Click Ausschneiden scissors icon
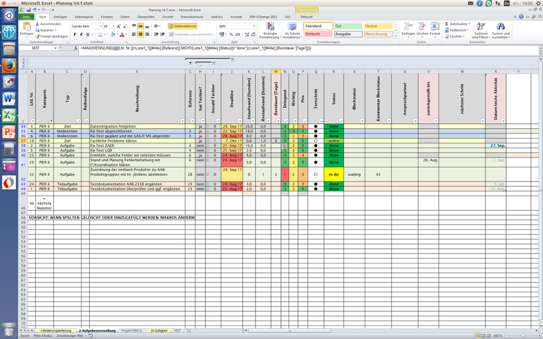 pos(38,24)
